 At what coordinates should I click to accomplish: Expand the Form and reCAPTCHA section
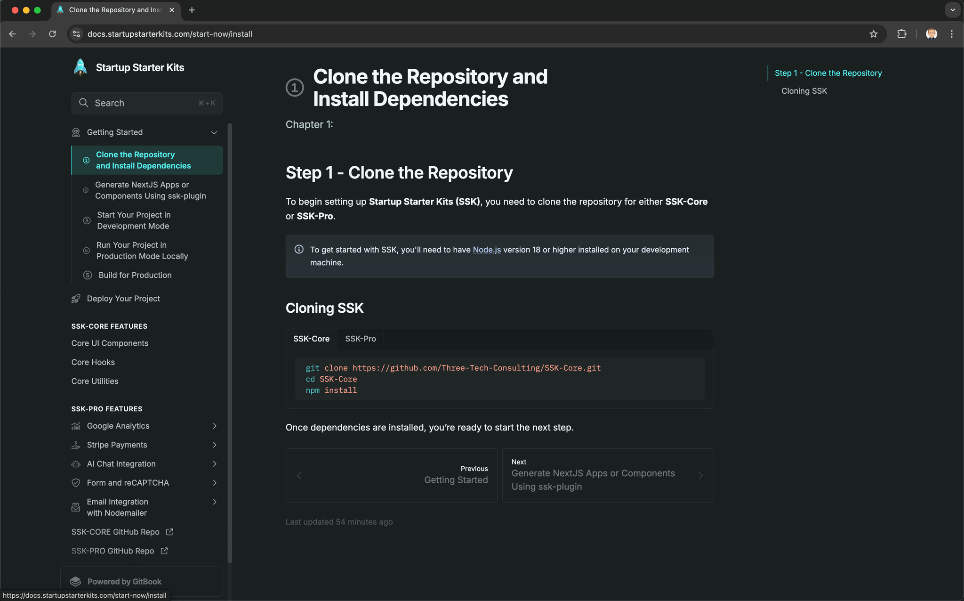click(215, 483)
